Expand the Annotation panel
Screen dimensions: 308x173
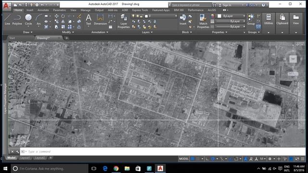[x=100, y=32]
